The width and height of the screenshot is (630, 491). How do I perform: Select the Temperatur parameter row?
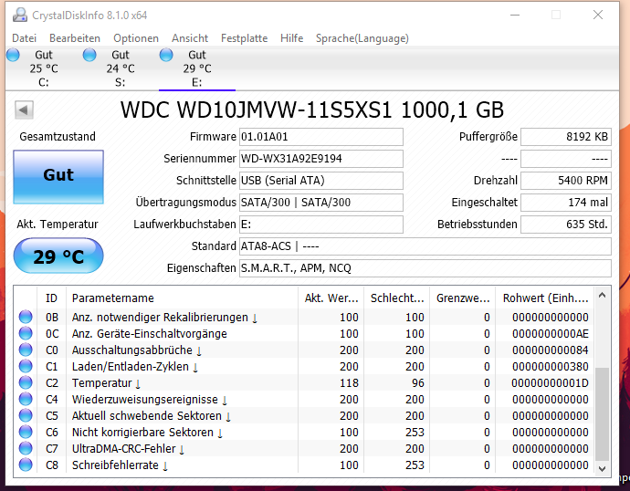tap(304, 382)
